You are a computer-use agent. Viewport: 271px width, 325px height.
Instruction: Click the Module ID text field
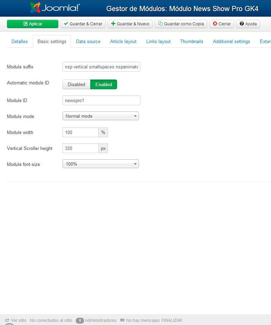coord(101,100)
